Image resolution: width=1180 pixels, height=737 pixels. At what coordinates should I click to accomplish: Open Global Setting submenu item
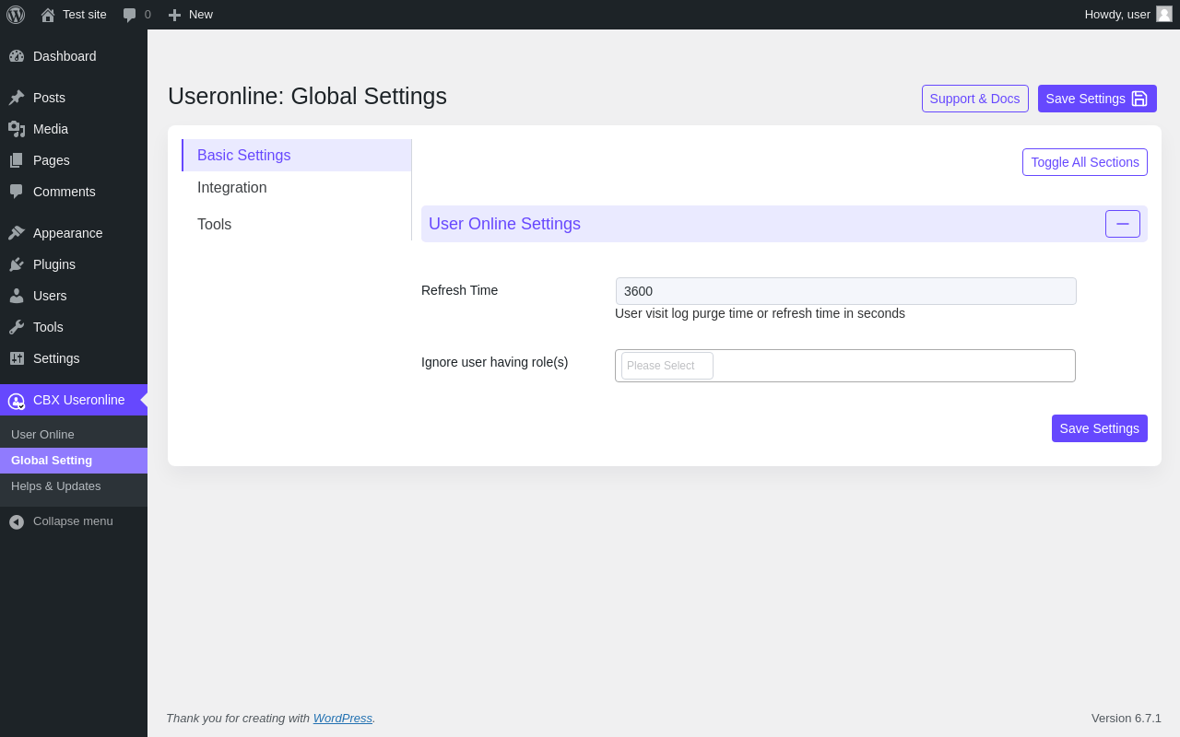(x=74, y=461)
